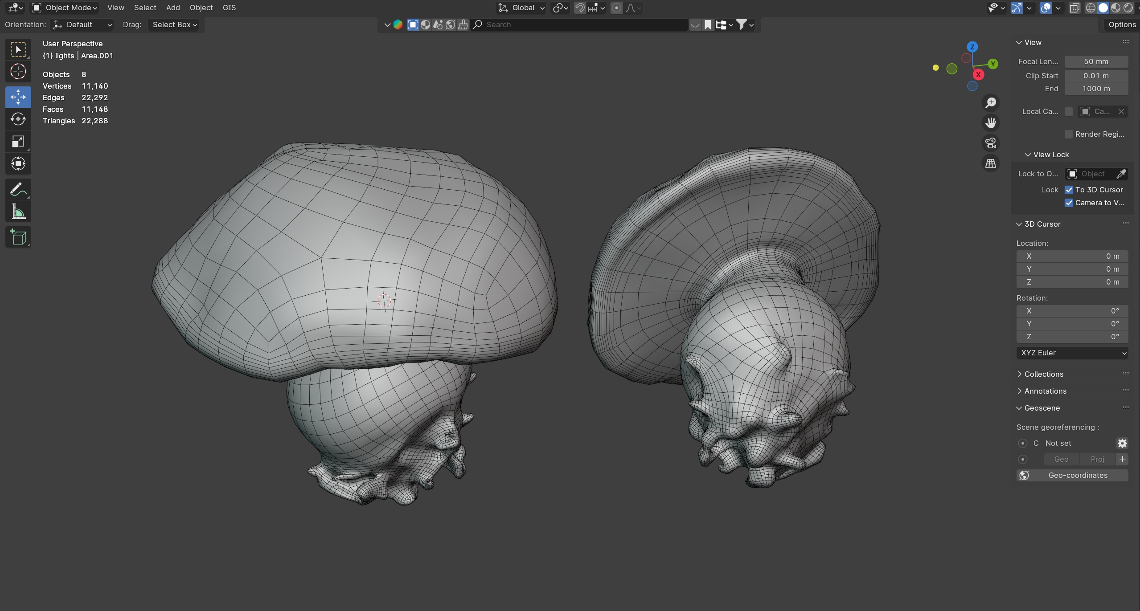Open the GIS menu

pyautogui.click(x=229, y=8)
